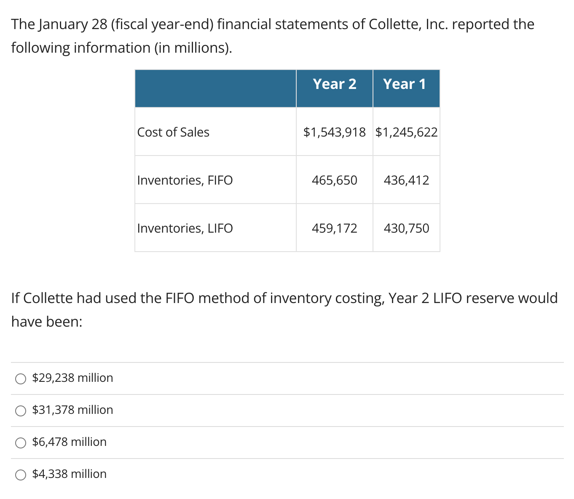
Task: Click the $29,238 million answer text label
Action: tap(72, 378)
